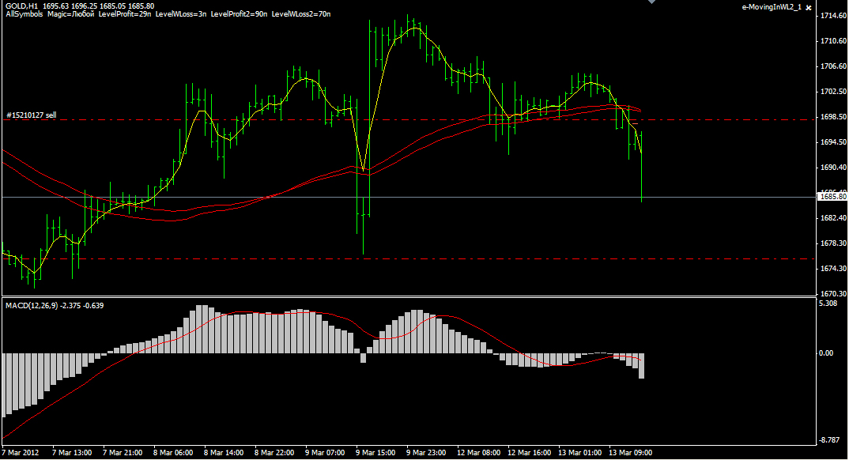Click the 1690.40 price scale label

pos(834,168)
